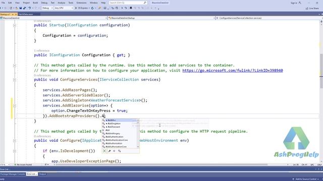Open the Tools menu
The image size is (323, 181).
click(71, 3)
